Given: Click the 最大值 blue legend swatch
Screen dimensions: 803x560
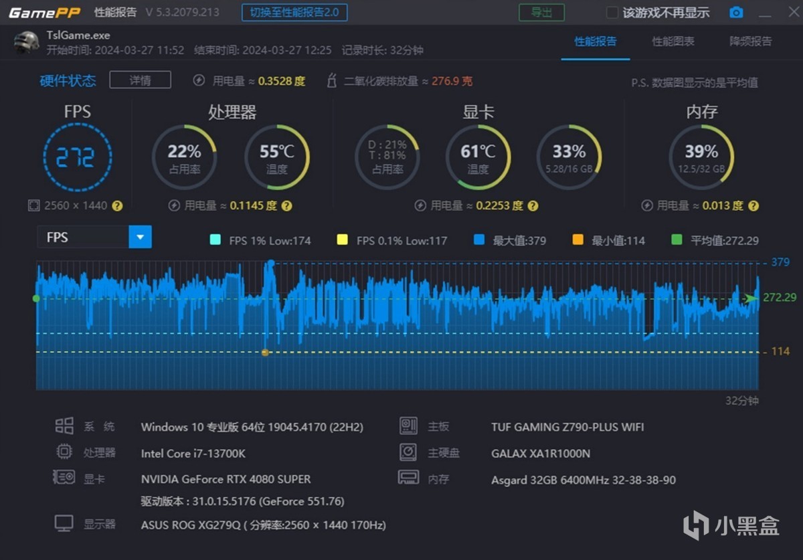Looking at the screenshot, I should point(478,240).
